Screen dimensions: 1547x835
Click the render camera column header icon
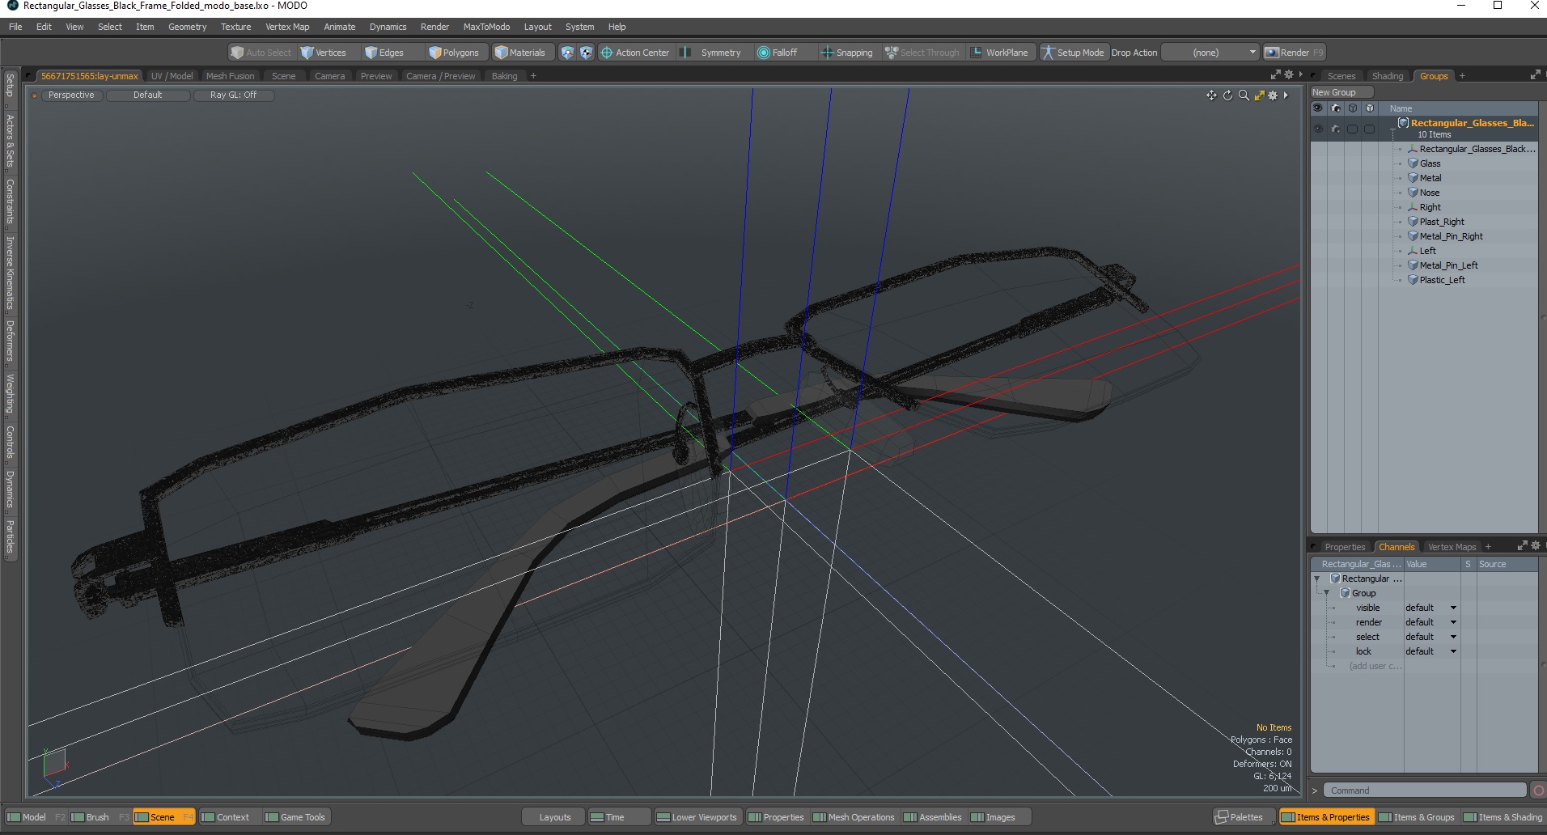click(x=1336, y=108)
